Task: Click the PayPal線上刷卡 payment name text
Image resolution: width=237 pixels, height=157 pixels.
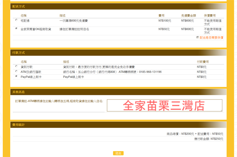Action: [x=31, y=77]
